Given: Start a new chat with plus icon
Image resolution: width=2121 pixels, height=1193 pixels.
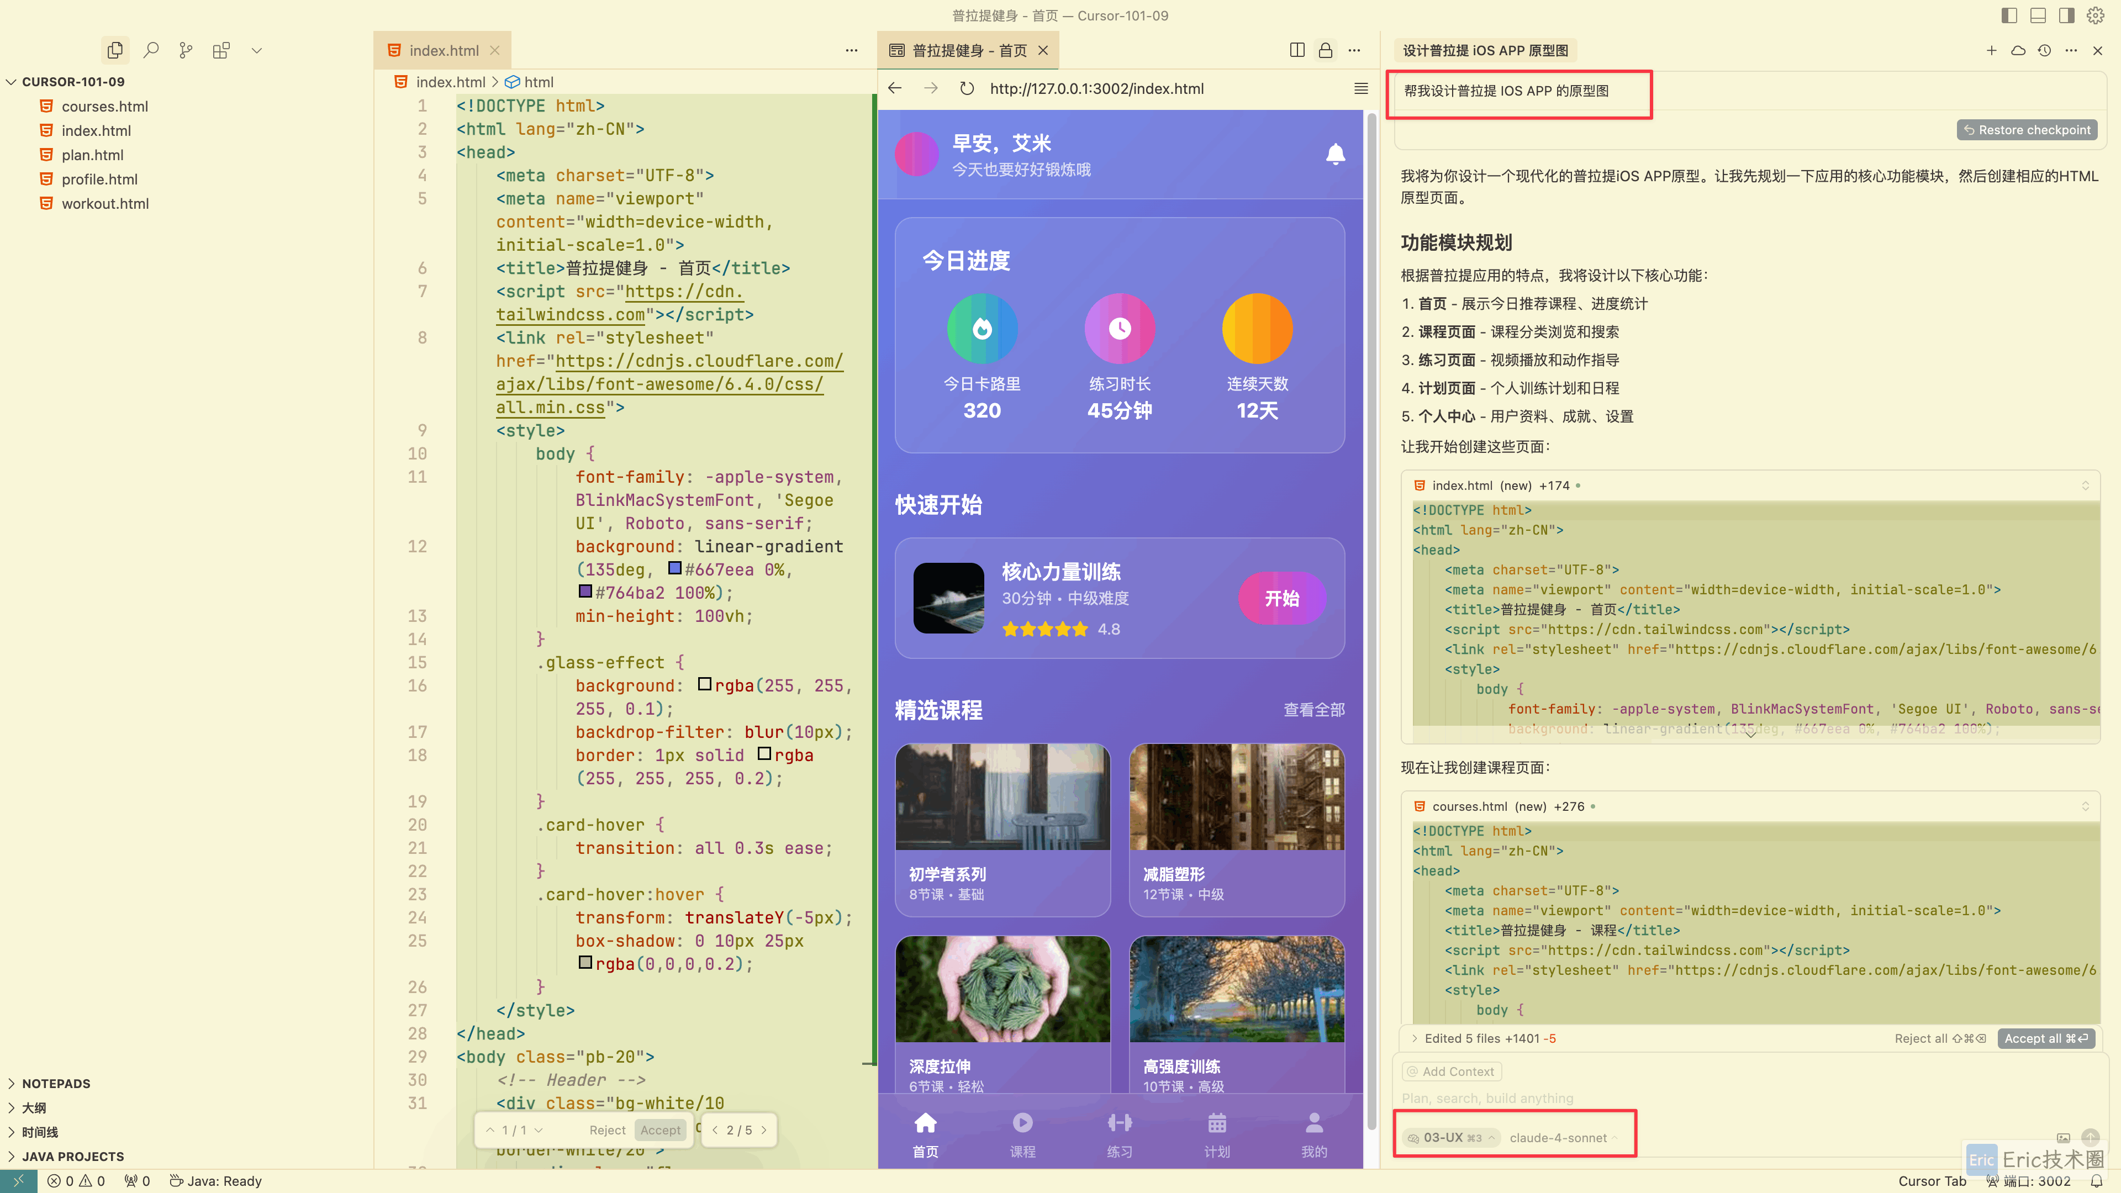Looking at the screenshot, I should pos(1992,50).
